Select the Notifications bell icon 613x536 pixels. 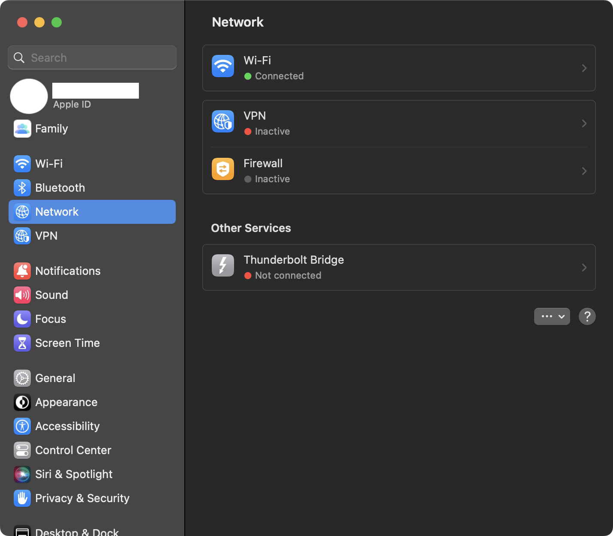pyautogui.click(x=22, y=271)
